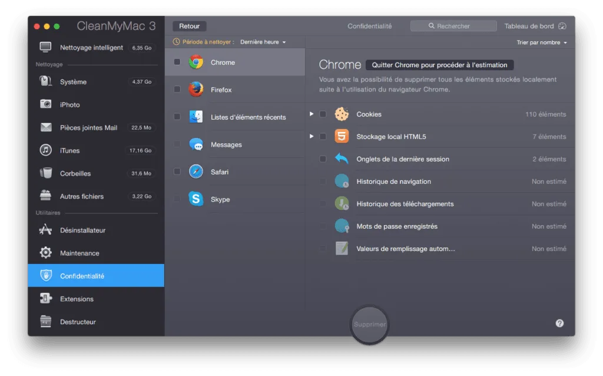
Task: Click the Mots de passe enregistrés icon
Action: [x=342, y=226]
